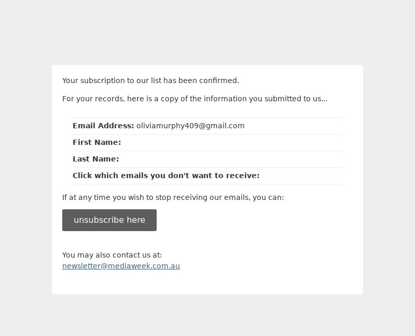Click the blank value area beside First Name
Image resolution: width=415 pixels, height=336 pixels.
coord(232,142)
